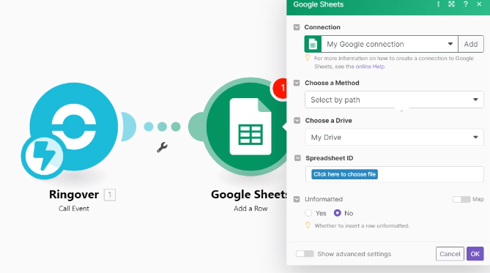The image size is (490, 273).
Task: Open the Ringover Call Event module
Action: click(74, 127)
